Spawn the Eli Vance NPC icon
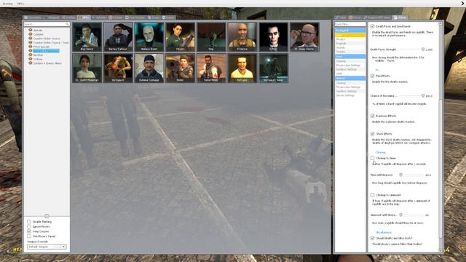Screen dimensions: 466x262 coord(242,37)
